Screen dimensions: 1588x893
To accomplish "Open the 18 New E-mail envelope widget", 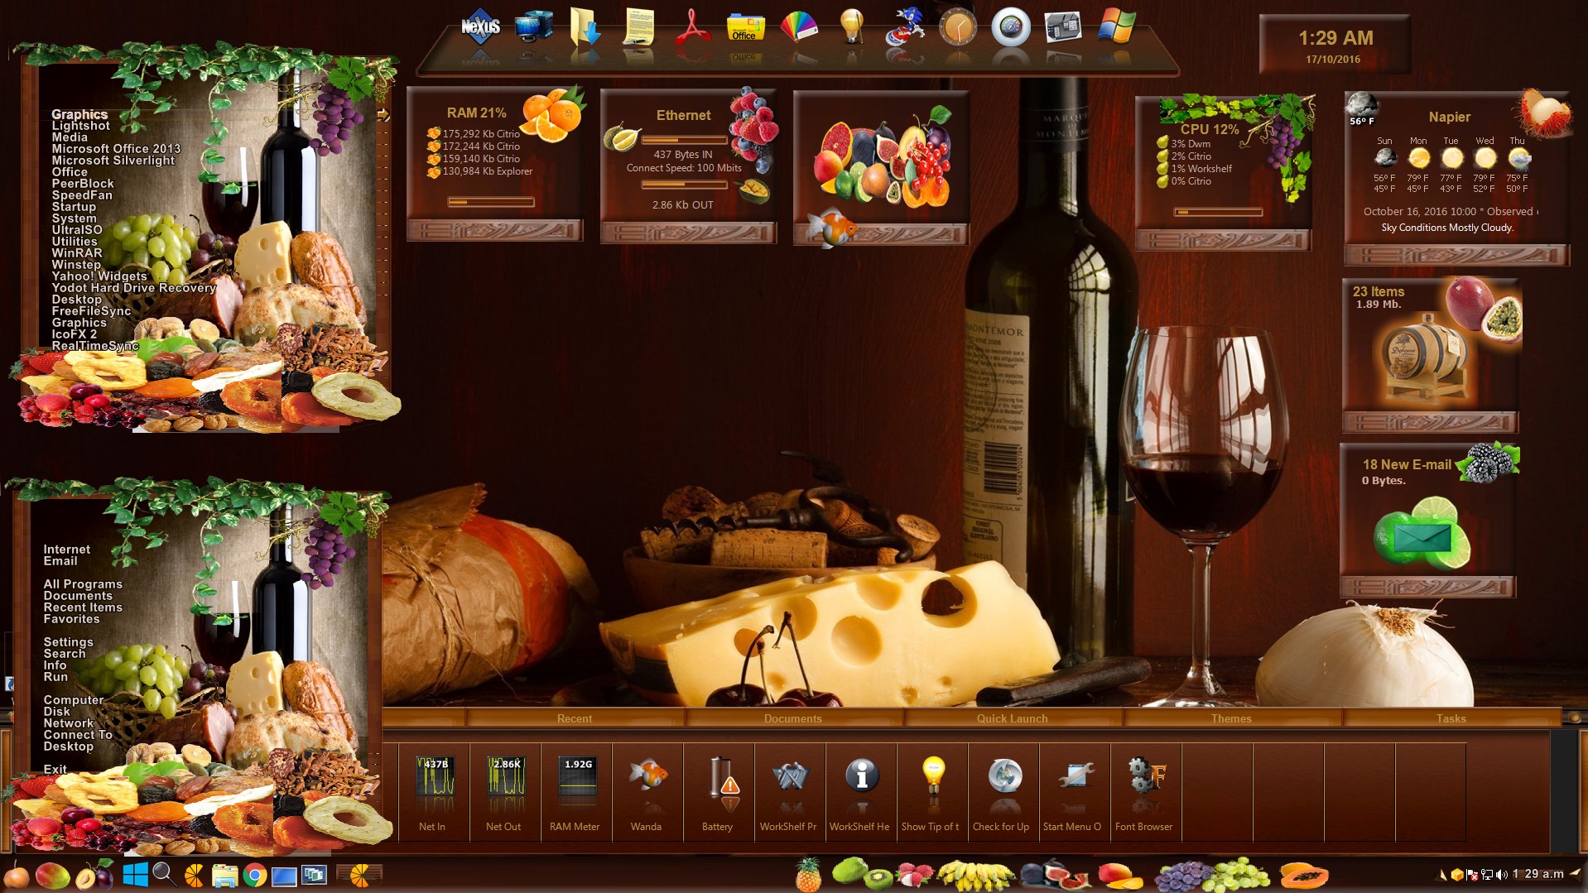I will click(x=1422, y=538).
